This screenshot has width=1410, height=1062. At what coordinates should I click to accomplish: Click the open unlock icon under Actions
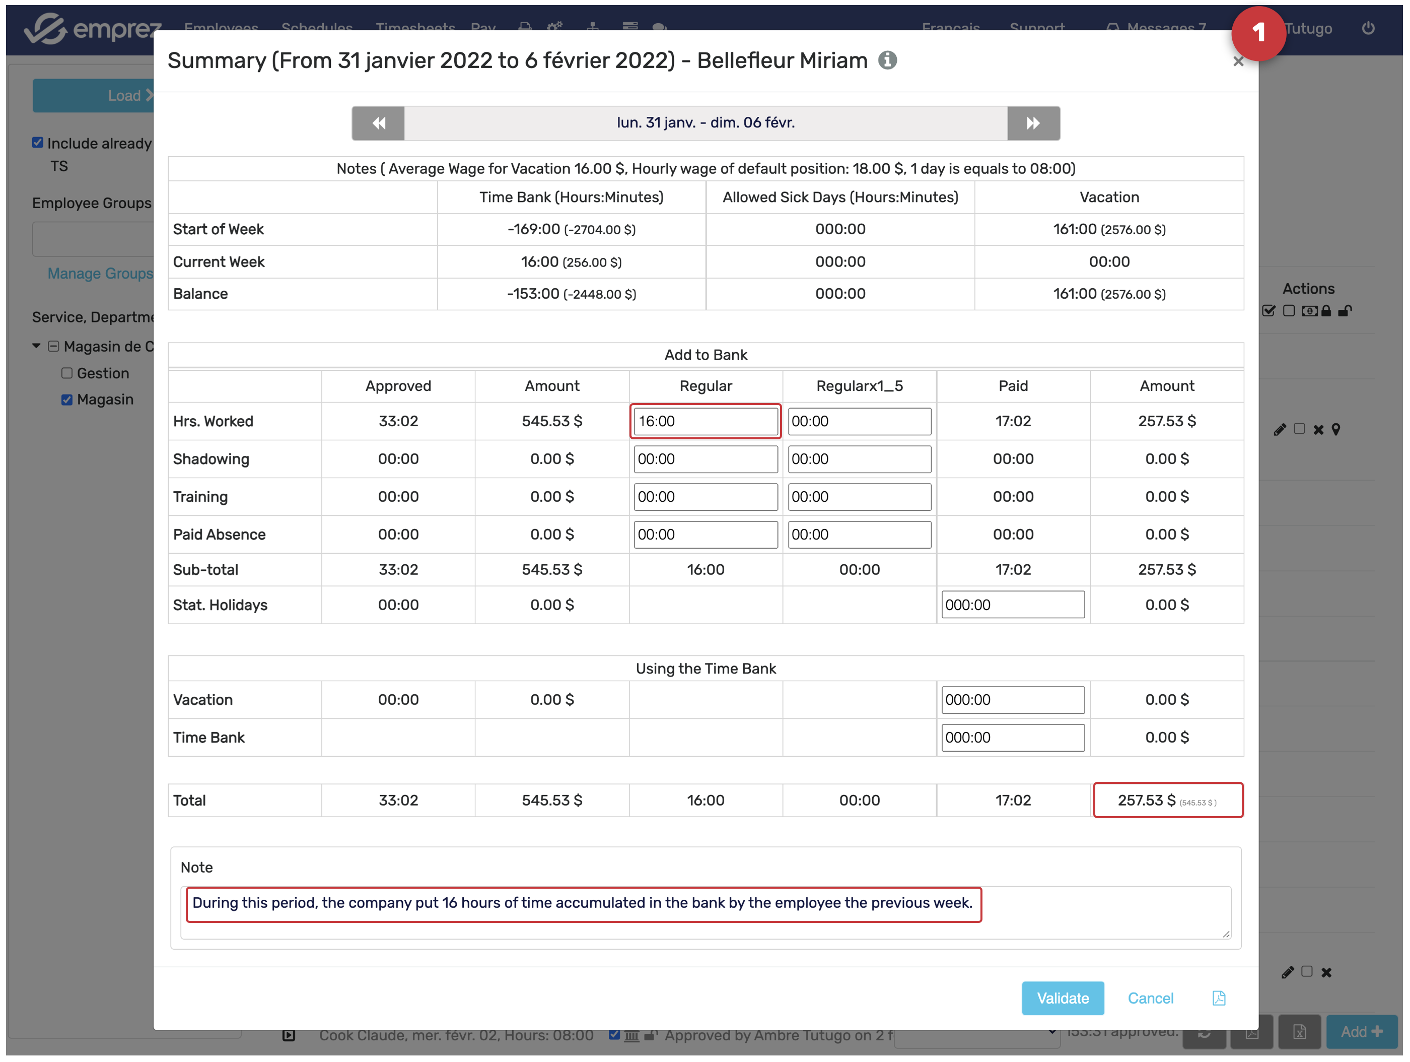(1345, 311)
